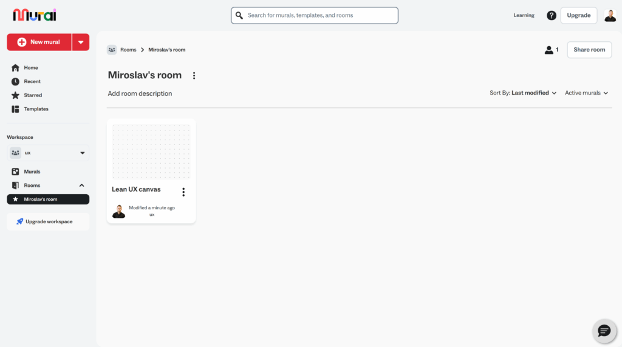
Task: Open Miroslav's room three-dot options menu
Action: point(194,76)
